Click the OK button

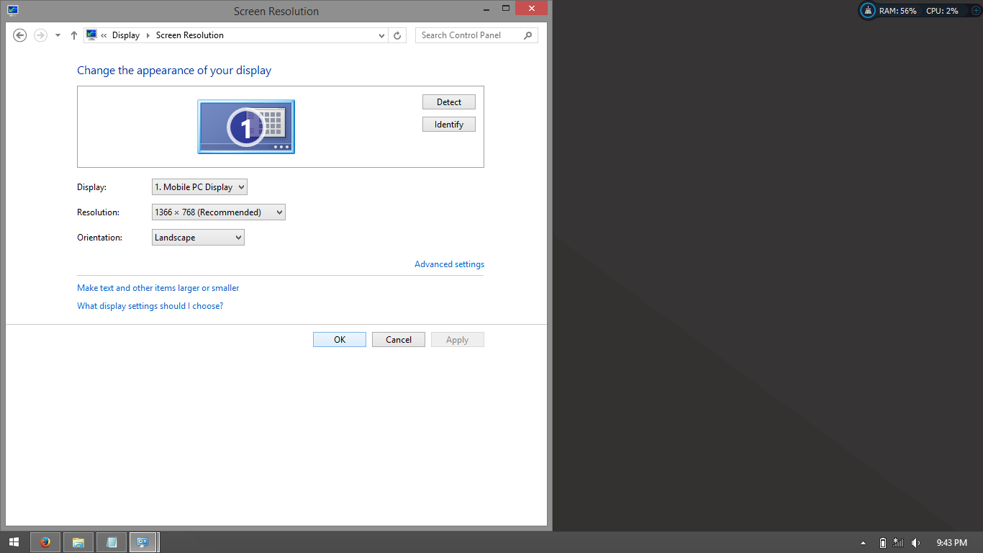[x=340, y=340]
